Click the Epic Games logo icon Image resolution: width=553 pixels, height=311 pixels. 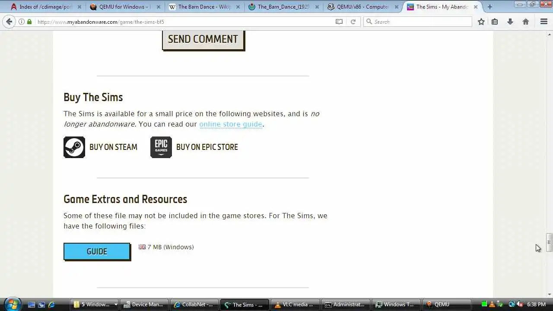(161, 147)
